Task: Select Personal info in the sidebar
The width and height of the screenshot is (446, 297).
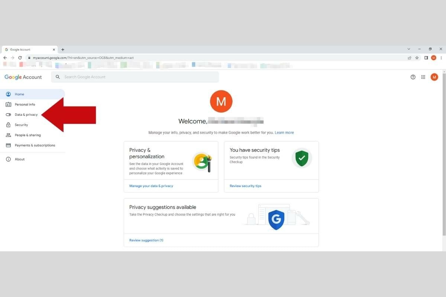Action: [25, 104]
